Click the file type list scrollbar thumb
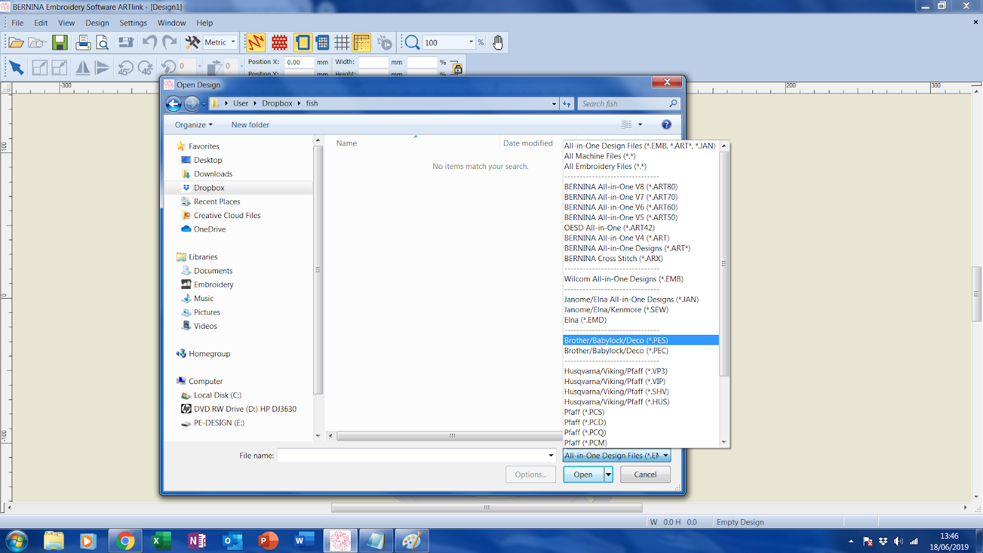 click(724, 264)
